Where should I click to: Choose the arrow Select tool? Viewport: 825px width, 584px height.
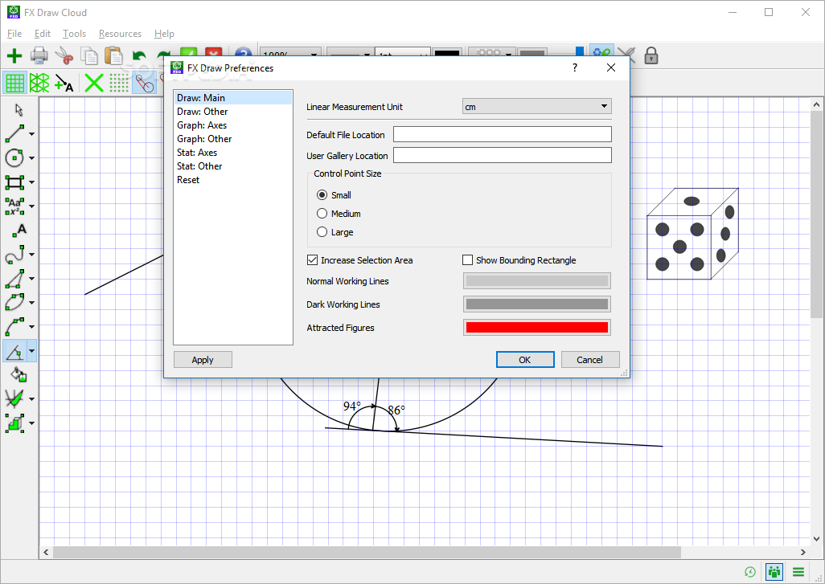19,110
